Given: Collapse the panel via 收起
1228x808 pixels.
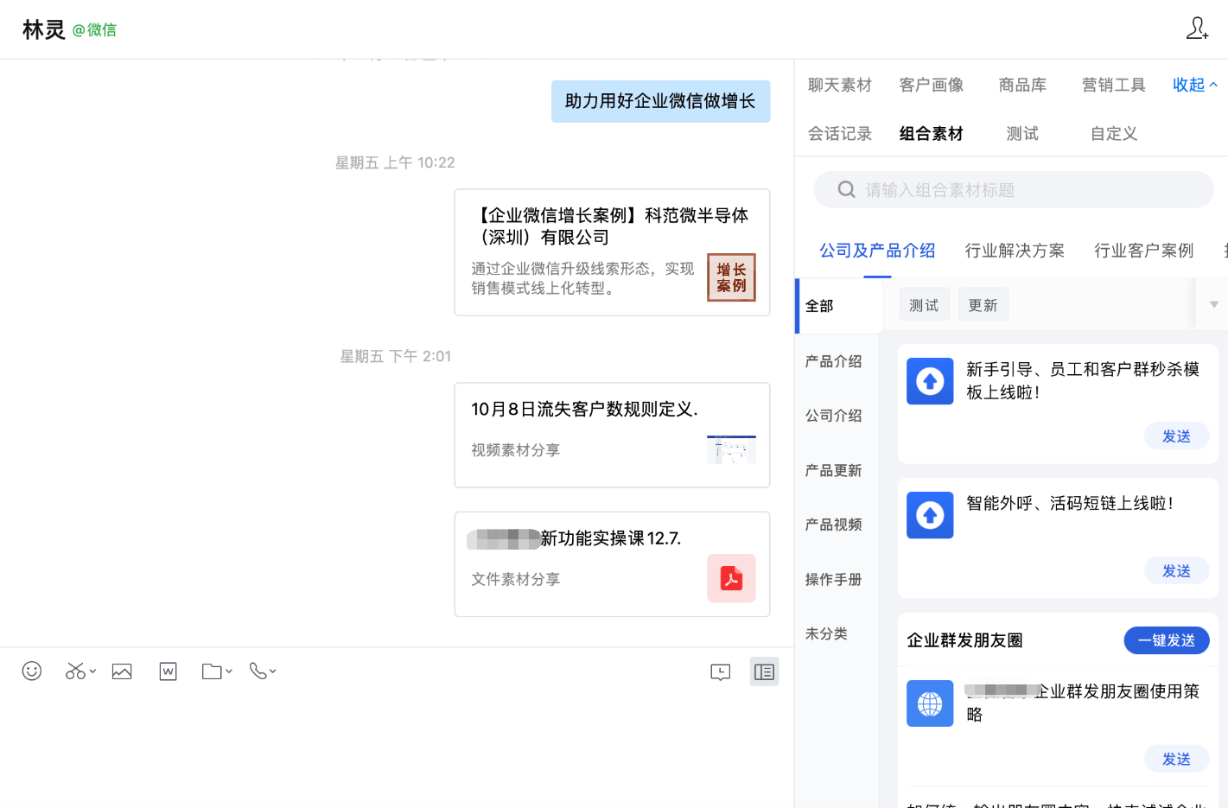Looking at the screenshot, I should [x=1194, y=85].
